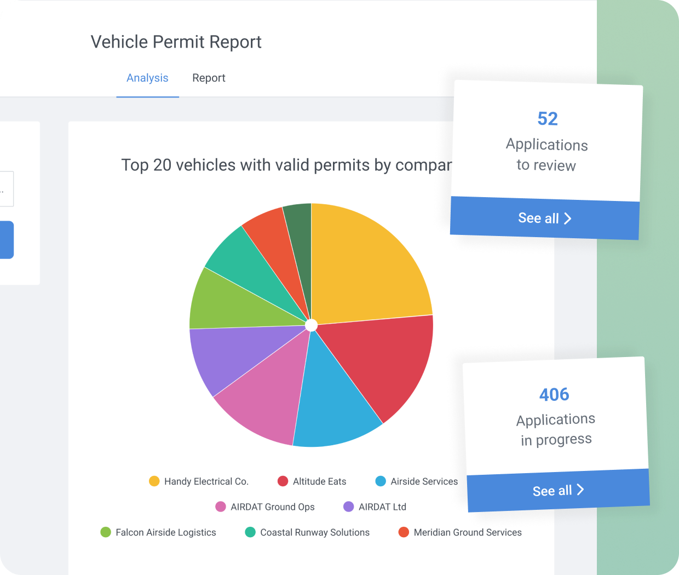The image size is (679, 575).
Task: Click the chevron arrow on the upper See all
Action: (568, 219)
